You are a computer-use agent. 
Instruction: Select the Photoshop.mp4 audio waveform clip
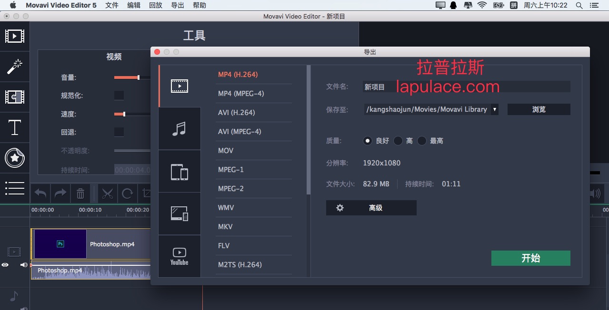91,271
